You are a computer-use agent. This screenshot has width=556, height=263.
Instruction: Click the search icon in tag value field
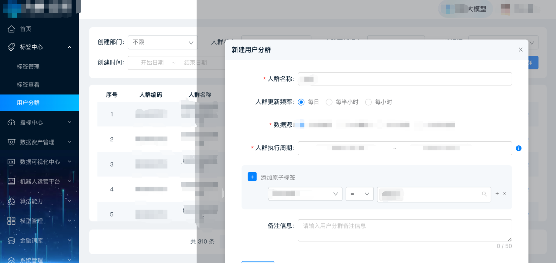click(484, 194)
